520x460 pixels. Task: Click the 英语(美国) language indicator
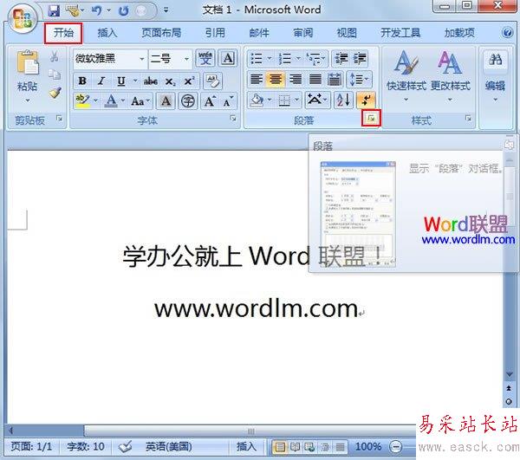[x=169, y=447]
